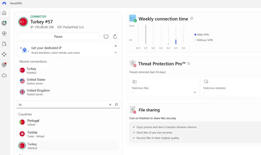
Task: Click the Malicious files folder icon
Action: 135,81
